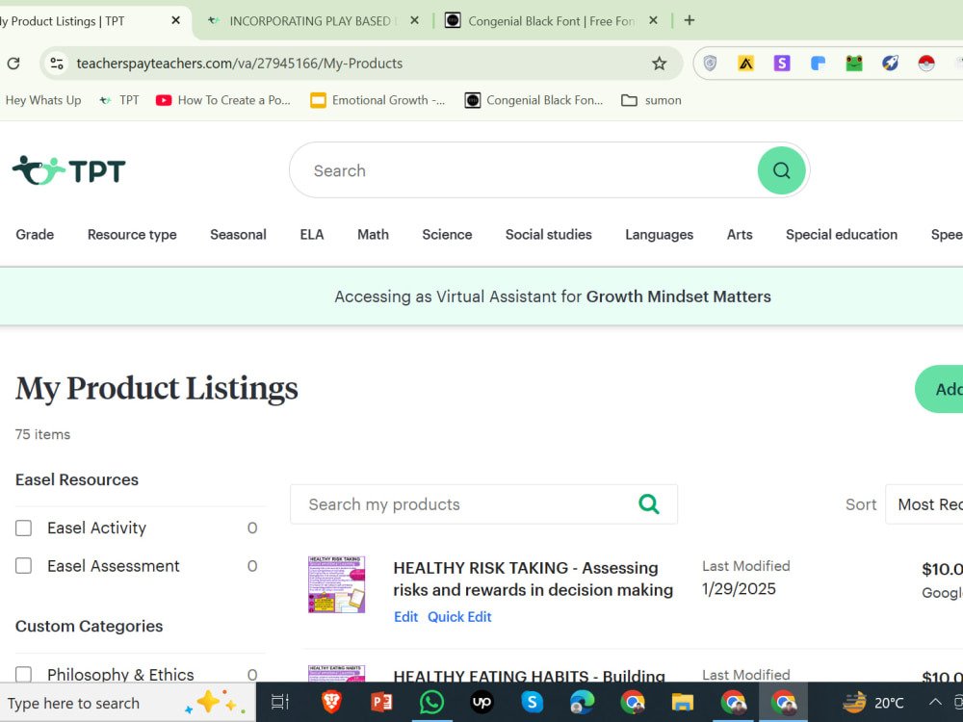The height and width of the screenshot is (722, 963).
Task: Launch Brave browser from the taskbar
Action: pyautogui.click(x=331, y=702)
